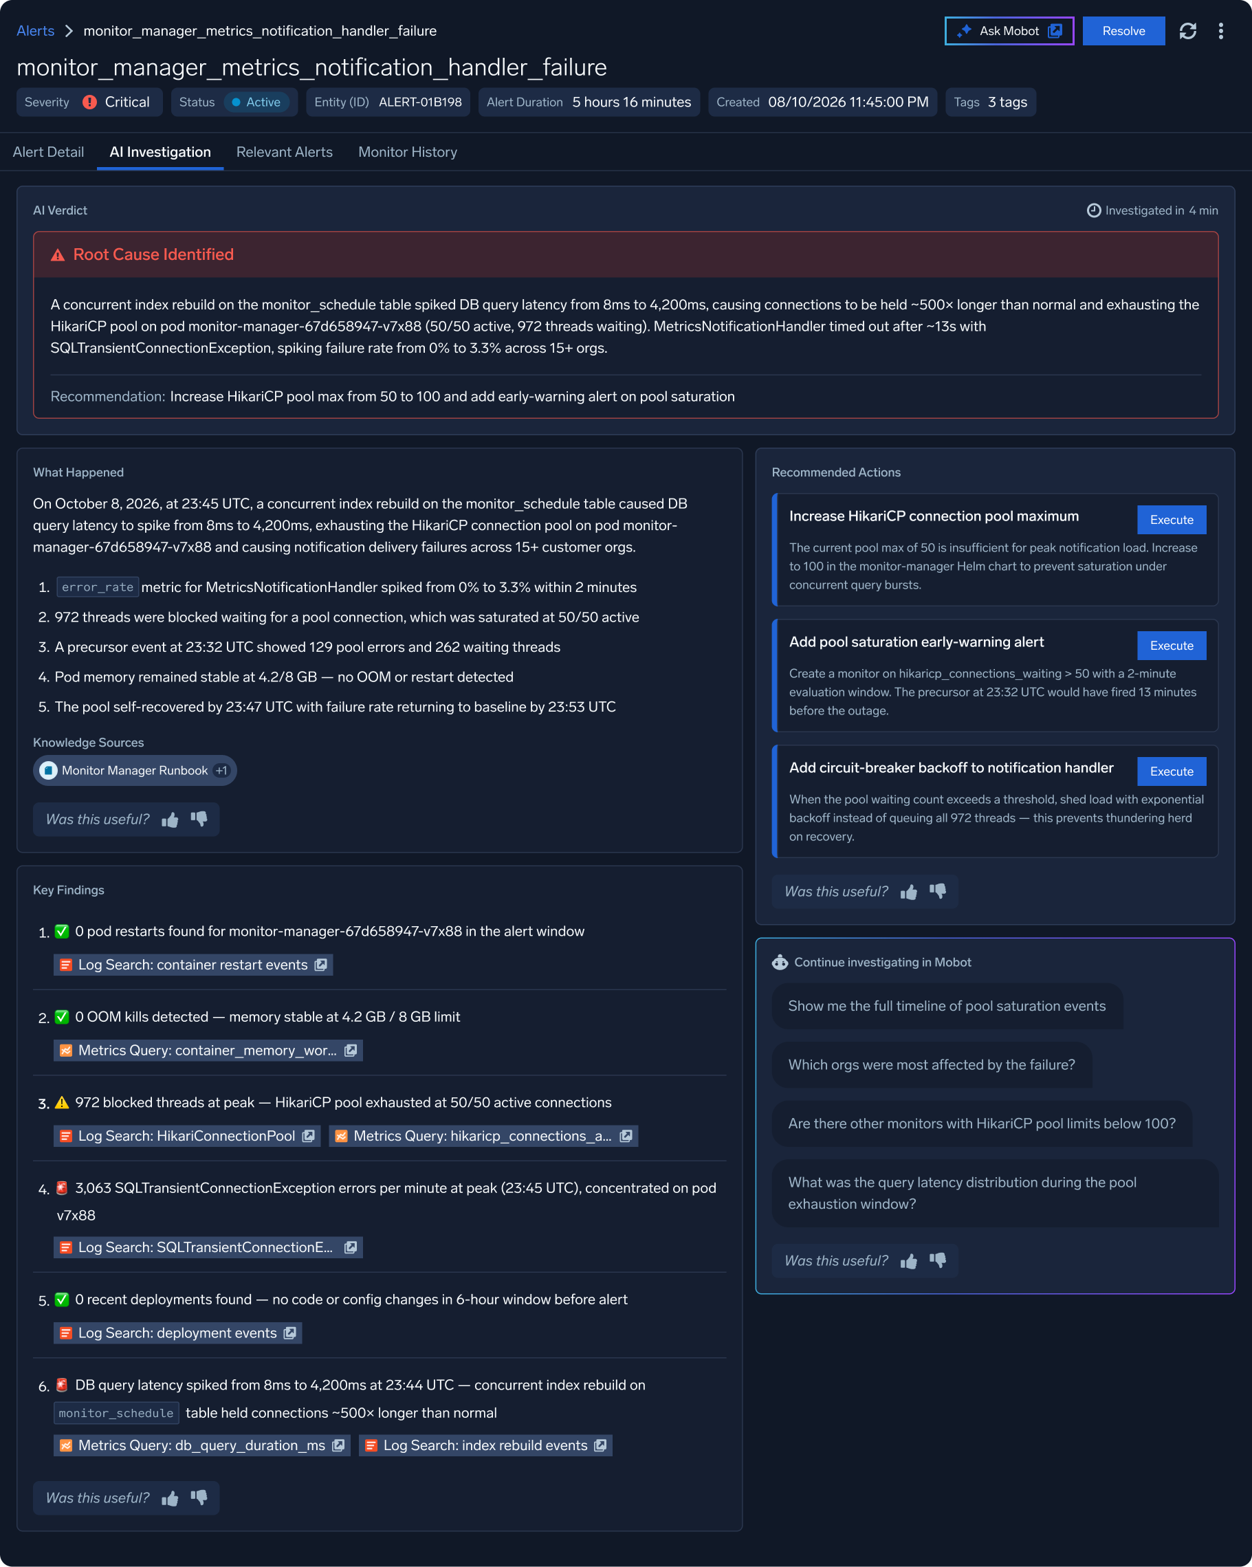Open the three-dot more options menu
Viewport: 1252px width, 1567px height.
[1221, 31]
